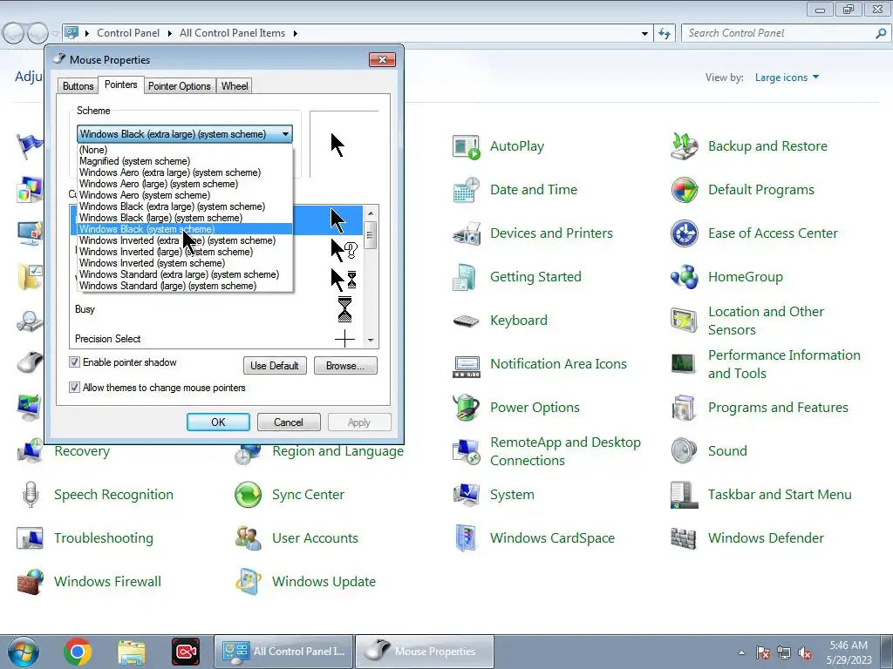Click Cancel in Mouse Properties
The width and height of the screenshot is (893, 669).
click(289, 422)
